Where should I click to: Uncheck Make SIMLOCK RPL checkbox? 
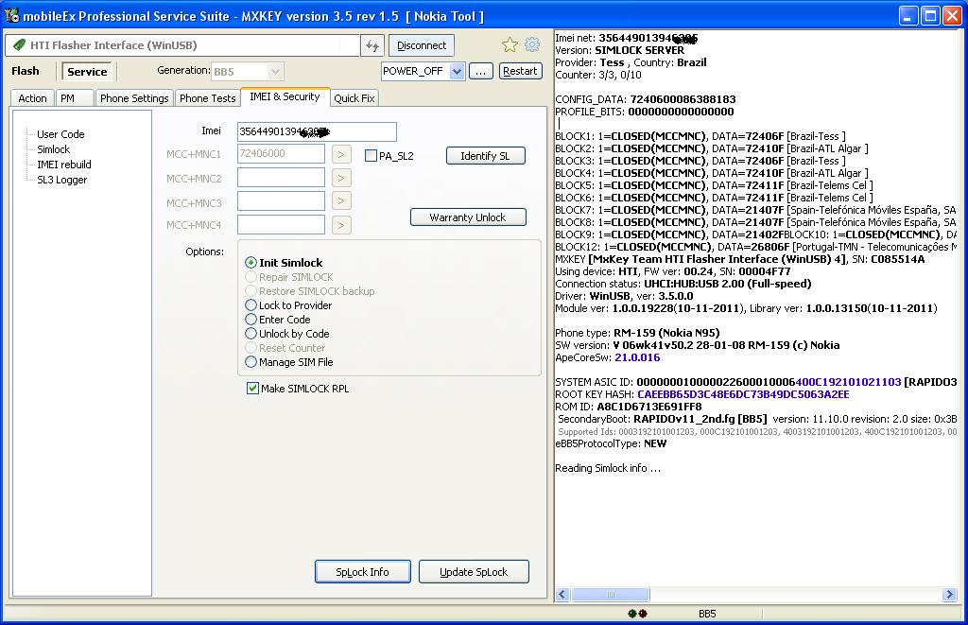252,389
